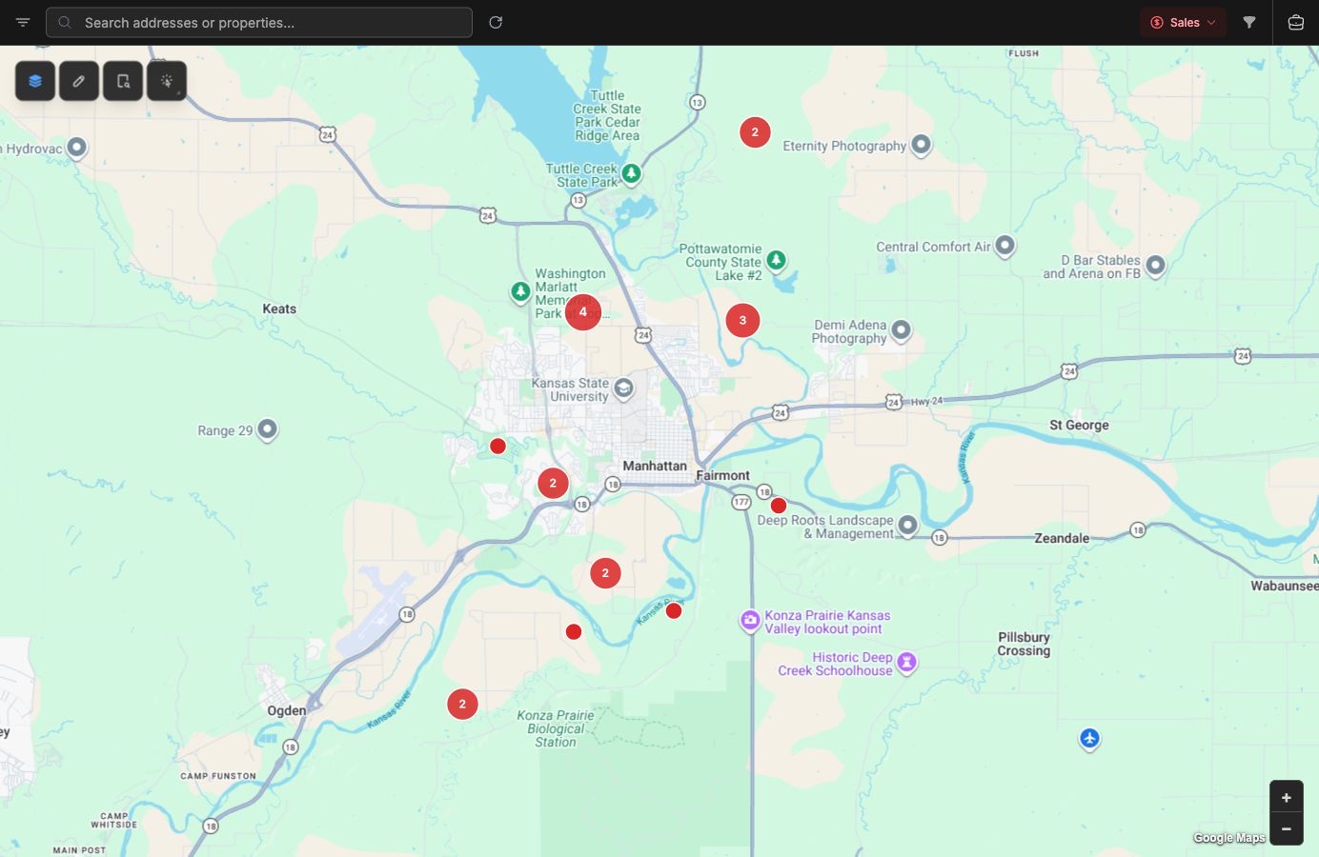Click the Keats label
Image resolution: width=1319 pixels, height=857 pixels.
279,309
